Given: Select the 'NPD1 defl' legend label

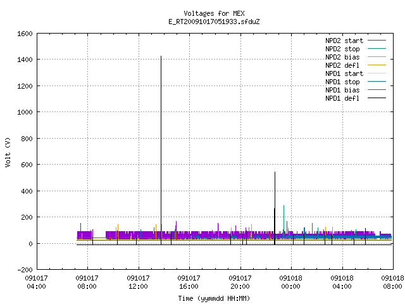Looking at the screenshot, I should tap(342, 99).
